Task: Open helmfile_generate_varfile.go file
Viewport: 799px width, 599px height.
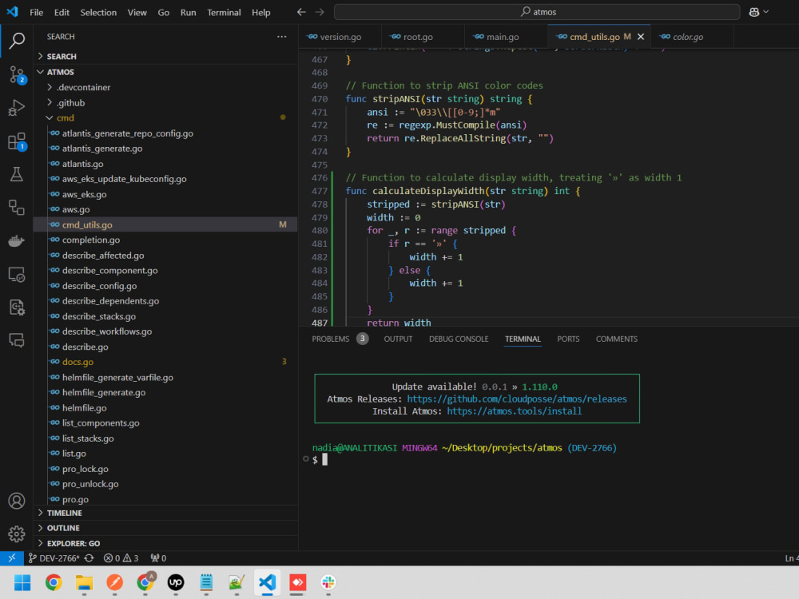Action: coord(117,378)
